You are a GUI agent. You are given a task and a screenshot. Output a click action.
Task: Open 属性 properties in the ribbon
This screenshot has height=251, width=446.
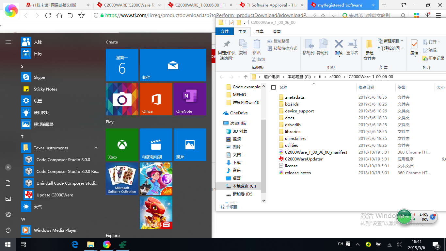[414, 48]
